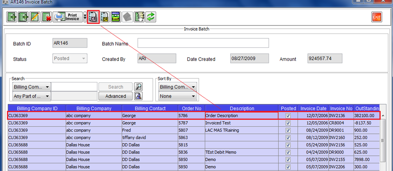Click the green refresh arrows icon

click(151, 17)
